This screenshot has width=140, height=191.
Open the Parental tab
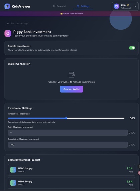pos(59,6)
